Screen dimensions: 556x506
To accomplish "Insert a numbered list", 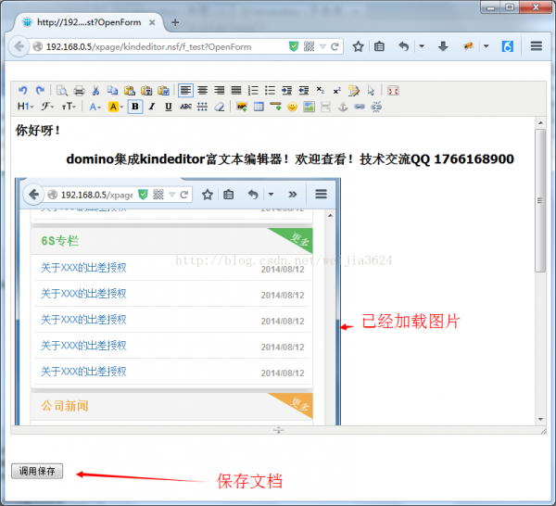I will 253,91.
